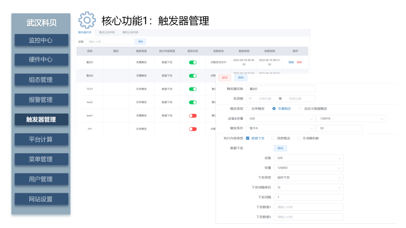Click the 触发器名称 input containing 重启5
The height and width of the screenshot is (228, 406).
click(x=281, y=89)
